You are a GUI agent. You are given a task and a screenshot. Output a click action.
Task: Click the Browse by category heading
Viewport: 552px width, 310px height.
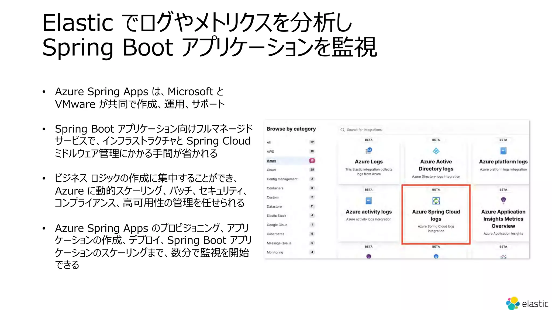coord(291,129)
